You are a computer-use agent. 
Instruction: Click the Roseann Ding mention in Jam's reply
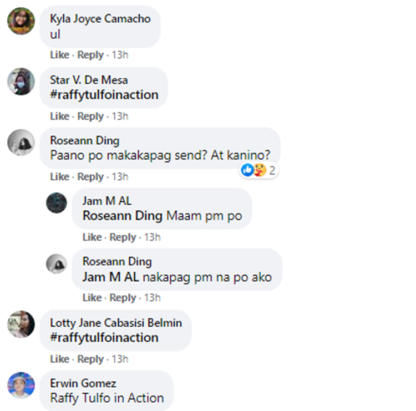[123, 216]
